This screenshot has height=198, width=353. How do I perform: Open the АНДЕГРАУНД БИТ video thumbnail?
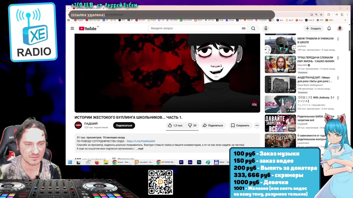[280, 84]
